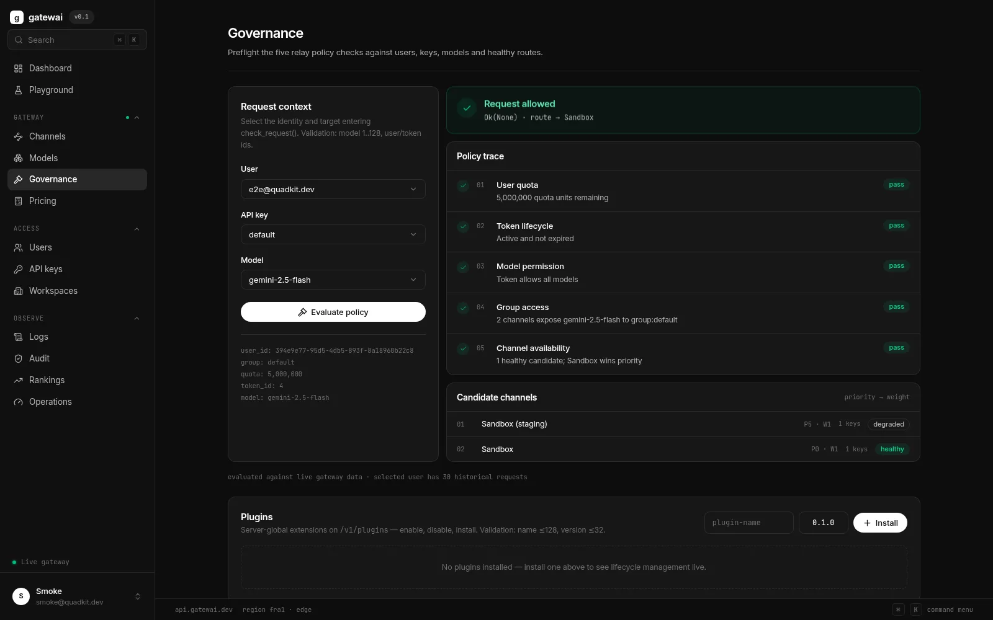This screenshot has height=620, width=993.
Task: Click the Install plugin button
Action: pos(880,523)
